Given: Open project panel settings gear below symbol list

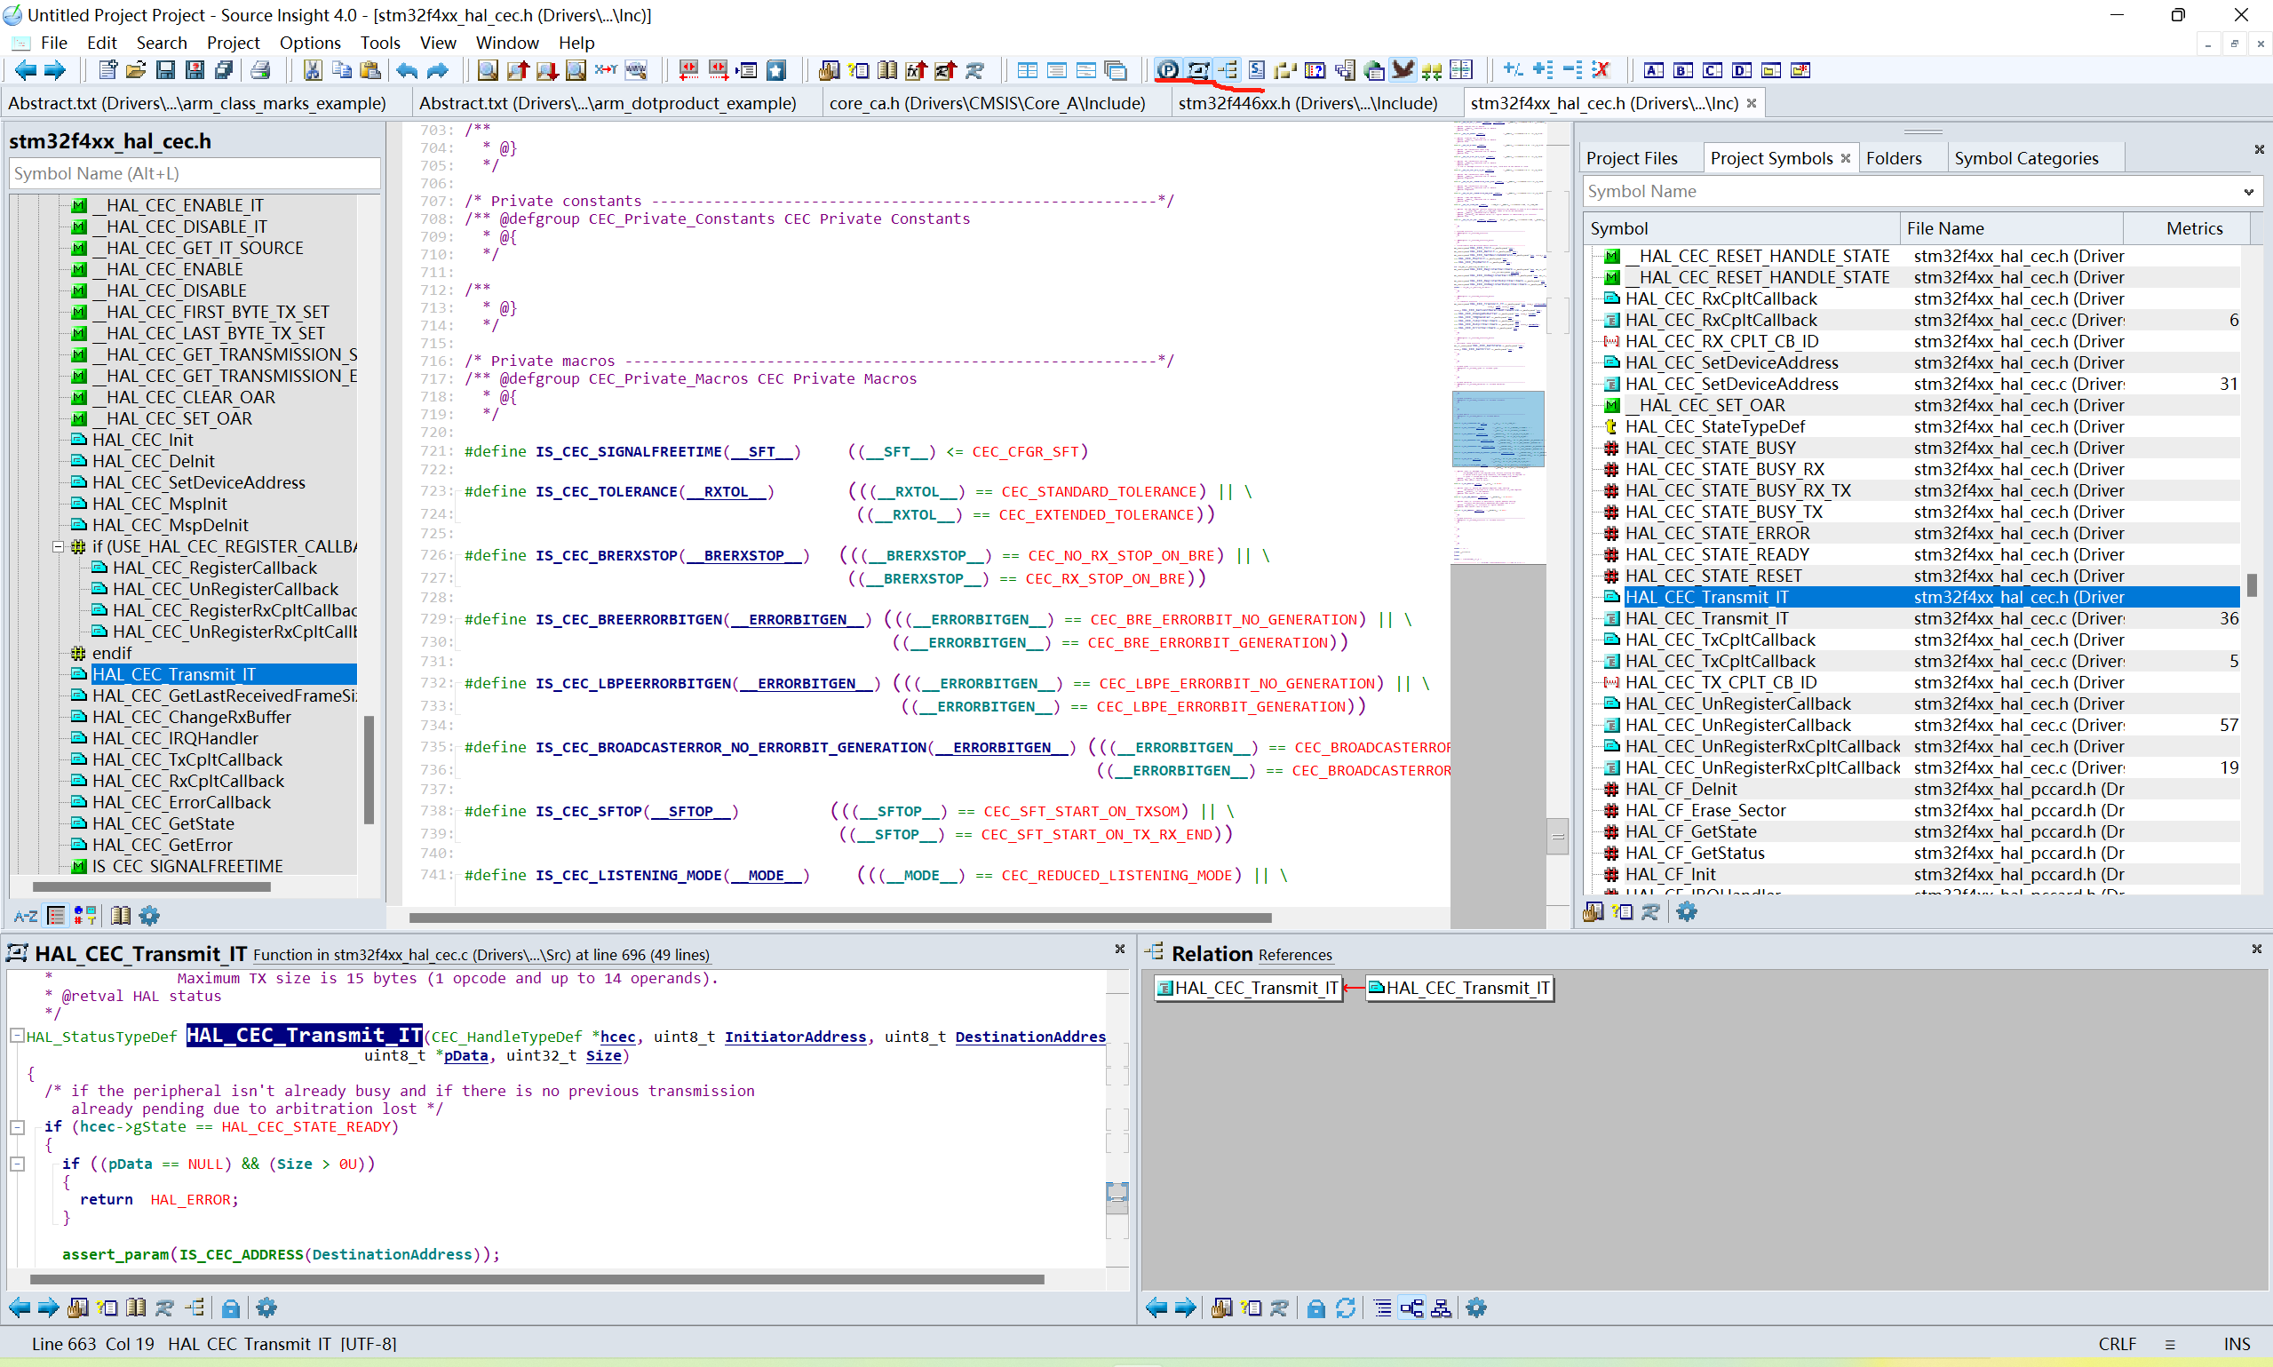Looking at the screenshot, I should [x=1688, y=912].
